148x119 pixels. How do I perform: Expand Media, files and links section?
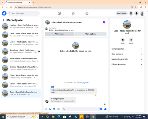click(127, 59)
